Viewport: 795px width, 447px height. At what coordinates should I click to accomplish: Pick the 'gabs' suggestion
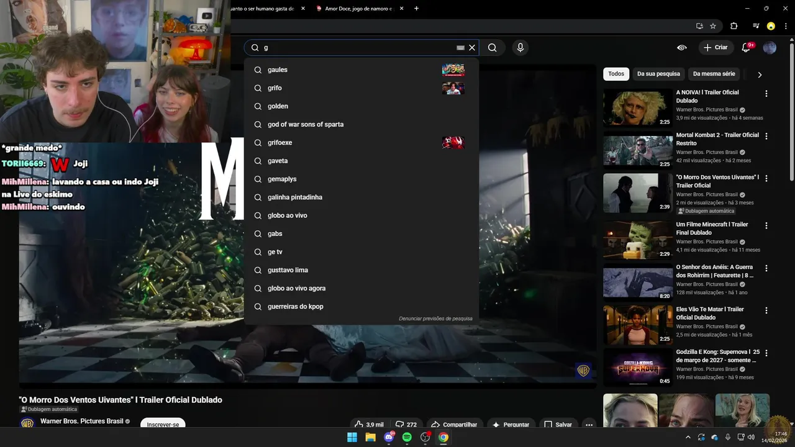361,233
